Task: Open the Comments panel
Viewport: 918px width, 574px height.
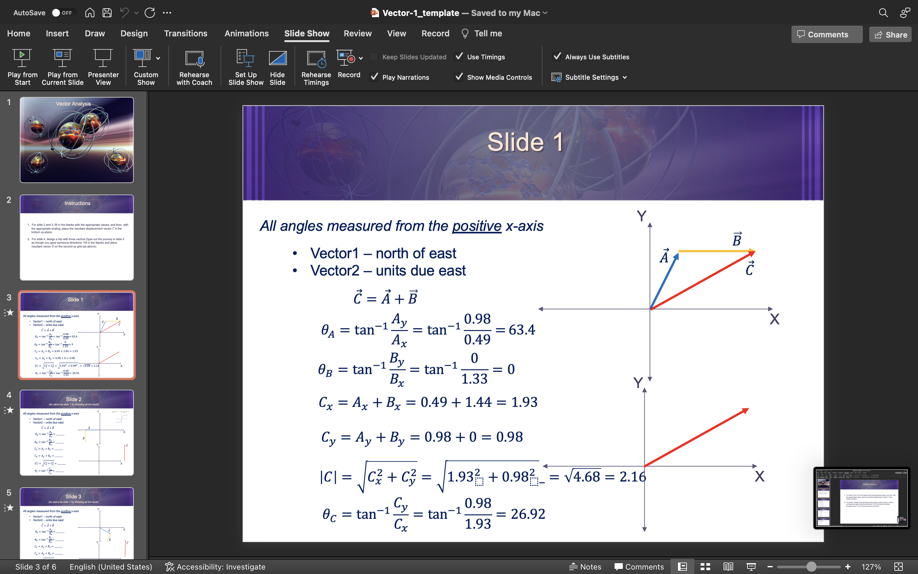Action: point(827,34)
